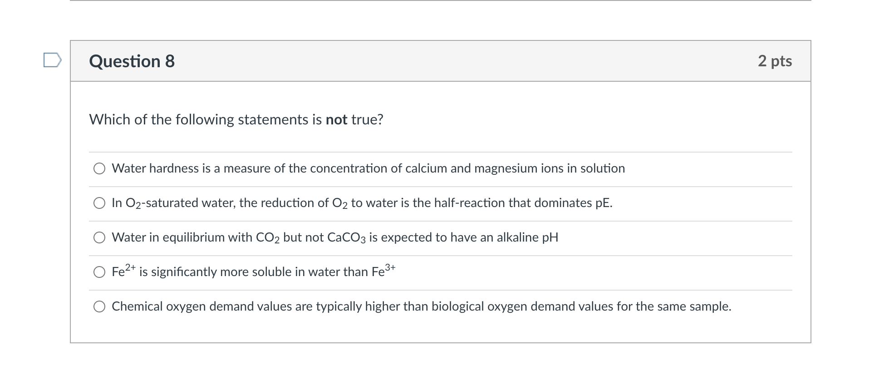Pick the CO2 equilibrium alkaline pH radio
Image resolution: width=894 pixels, height=366 pixels.
click(99, 238)
